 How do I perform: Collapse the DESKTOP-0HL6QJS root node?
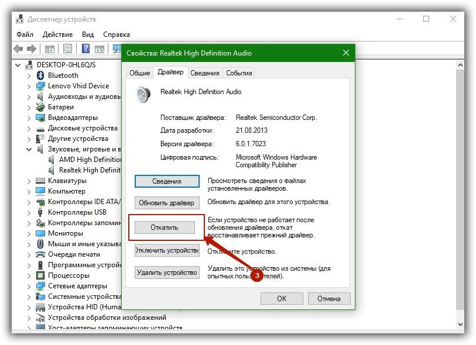click(x=18, y=65)
